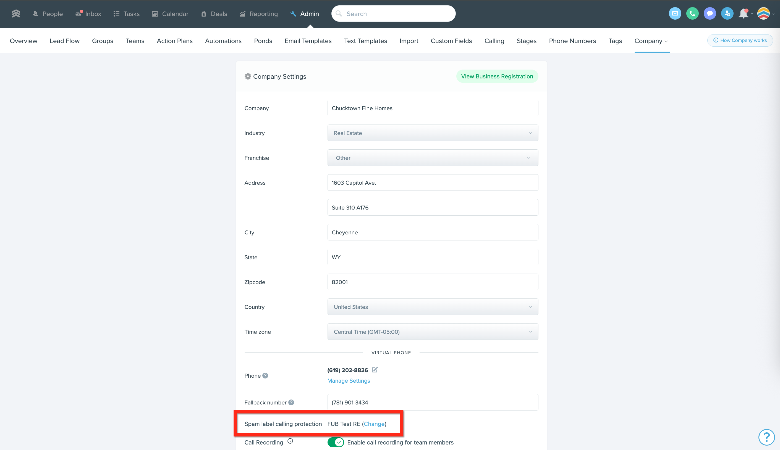Disable call recording for team members
Screen dimensions: 780x450
(336, 442)
